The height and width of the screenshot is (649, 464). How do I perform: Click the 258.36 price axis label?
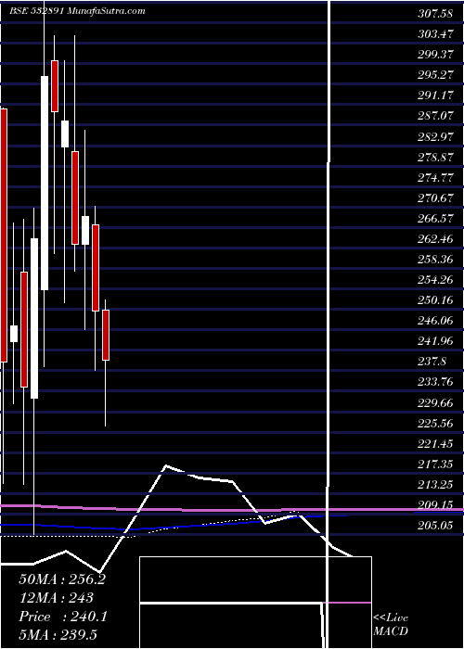(434, 259)
